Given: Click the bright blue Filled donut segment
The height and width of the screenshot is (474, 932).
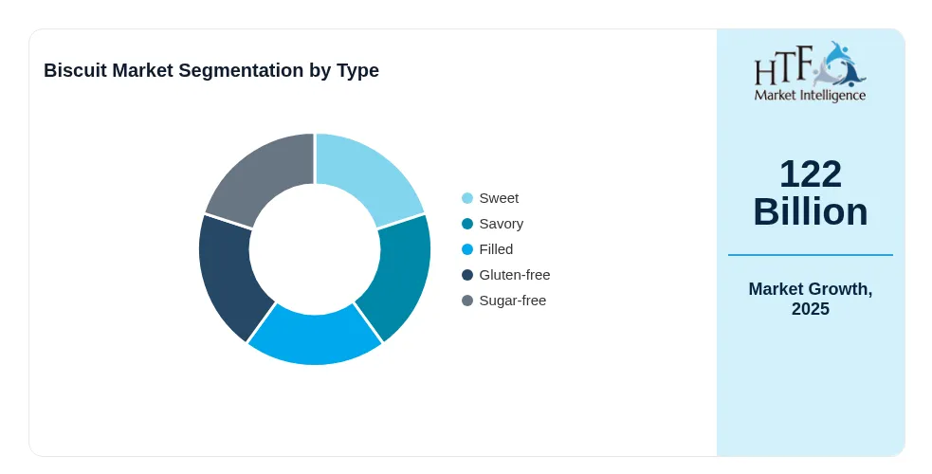Looking at the screenshot, I should 315,337.
